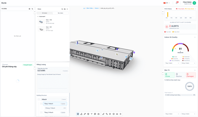This screenshot has width=198, height=117.
Task: Collapse the Hitech building tree node
Action: pyautogui.click(x=39, y=99)
